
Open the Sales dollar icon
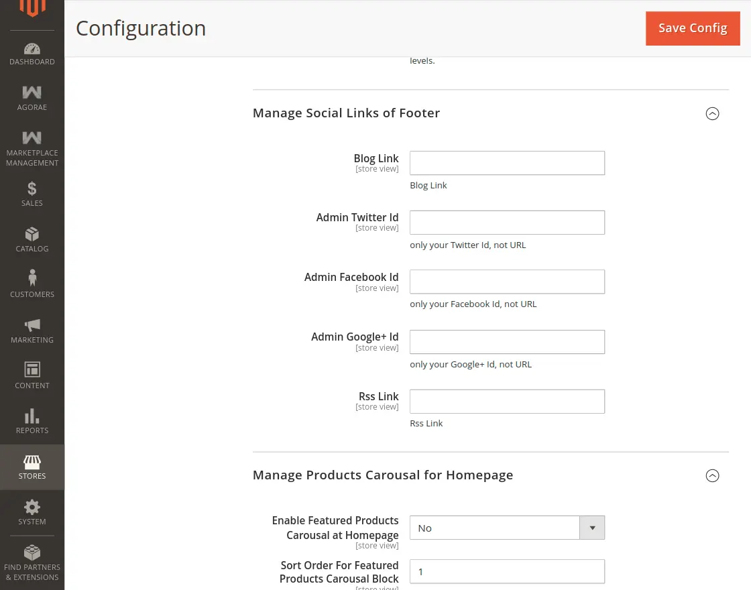point(32,188)
